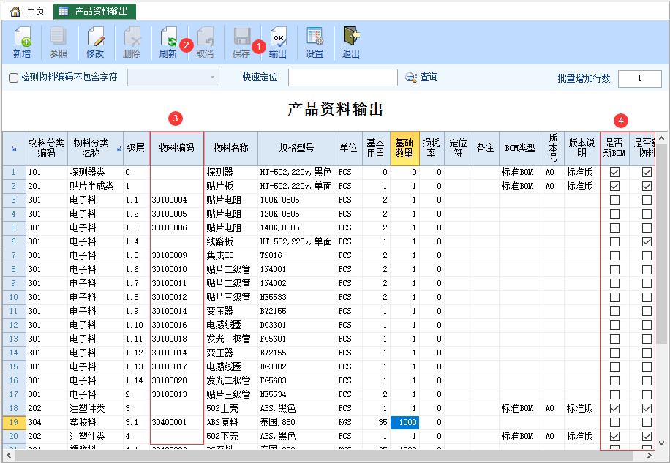
Task: Click the 级层 column header
Action: point(136,148)
